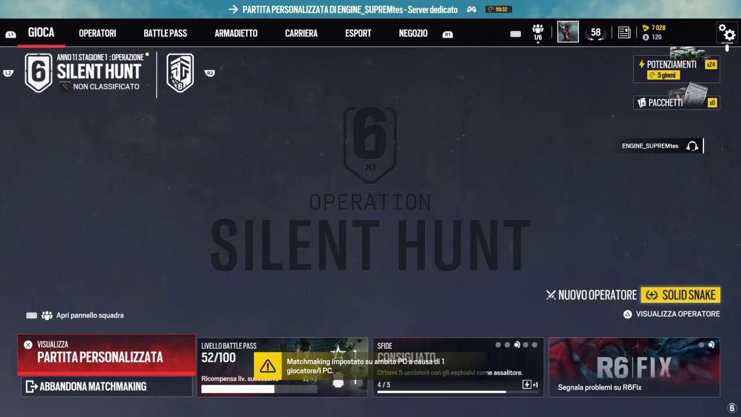Image resolution: width=741 pixels, height=417 pixels.
Task: Click the Partita Personalizzata di ENGINE_SUPREMtes banner
Action: click(350, 9)
